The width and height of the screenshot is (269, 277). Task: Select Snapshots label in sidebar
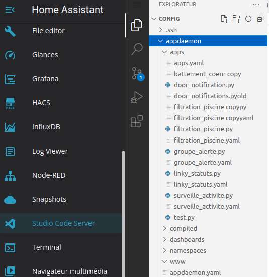coord(49,199)
